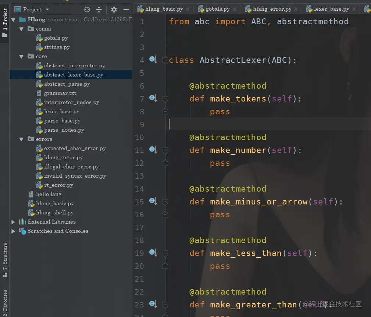Click line number 13 in gutter
The width and height of the screenshot is (371, 317).
139,176
